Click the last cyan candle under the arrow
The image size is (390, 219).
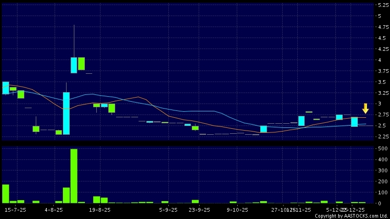(x=354, y=121)
